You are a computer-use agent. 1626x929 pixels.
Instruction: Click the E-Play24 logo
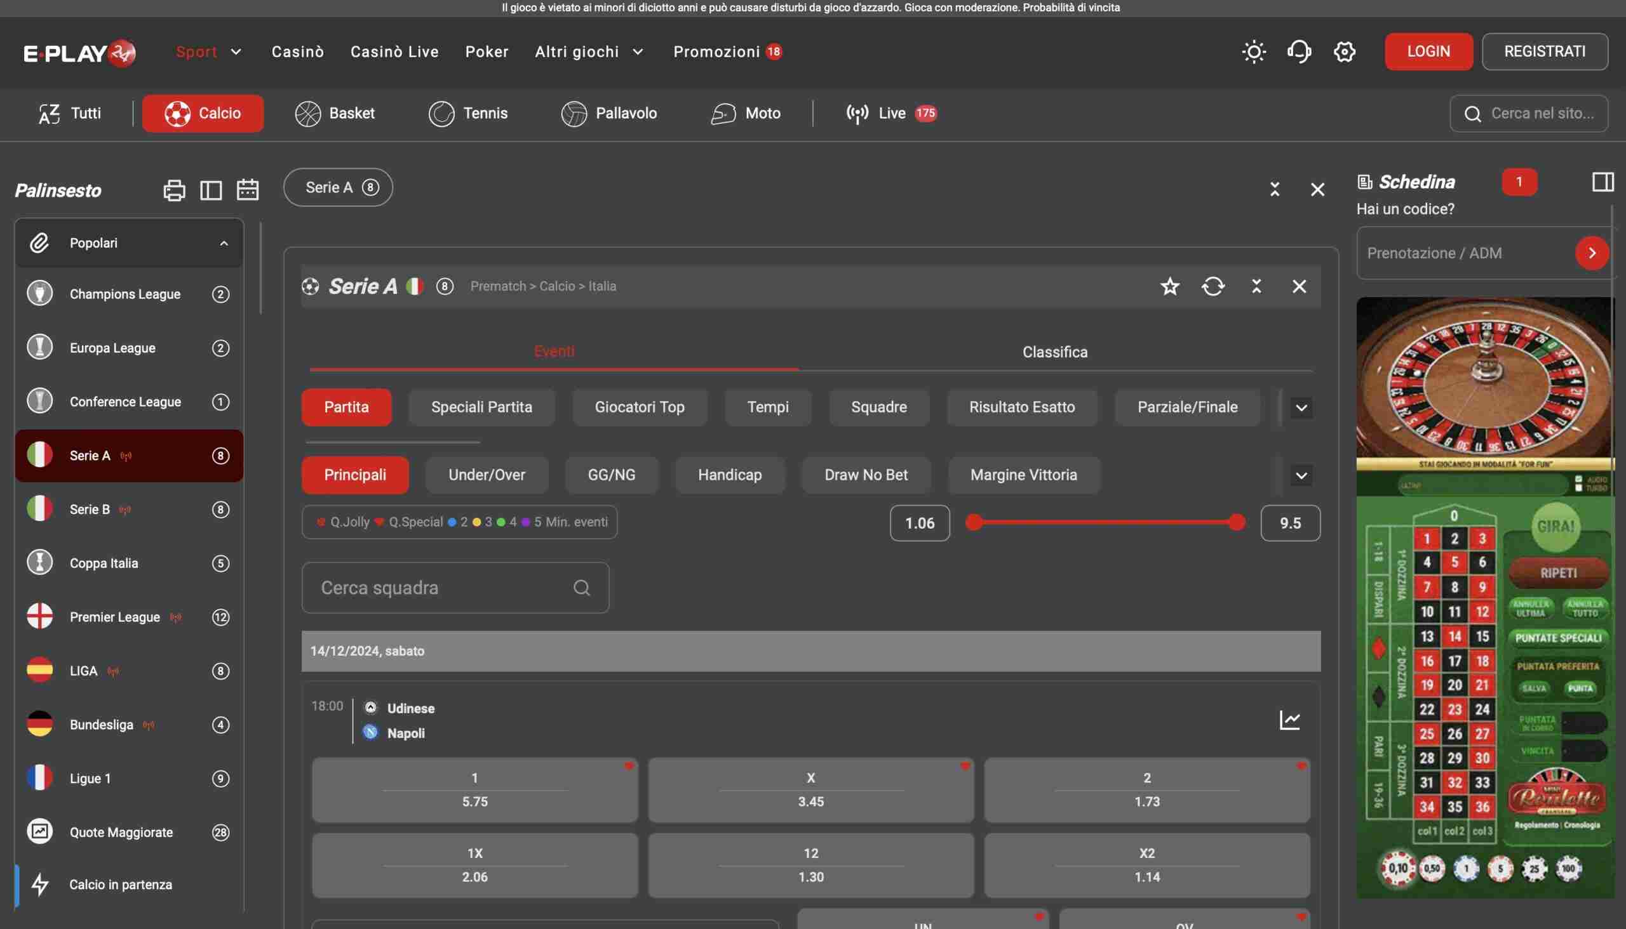80,52
